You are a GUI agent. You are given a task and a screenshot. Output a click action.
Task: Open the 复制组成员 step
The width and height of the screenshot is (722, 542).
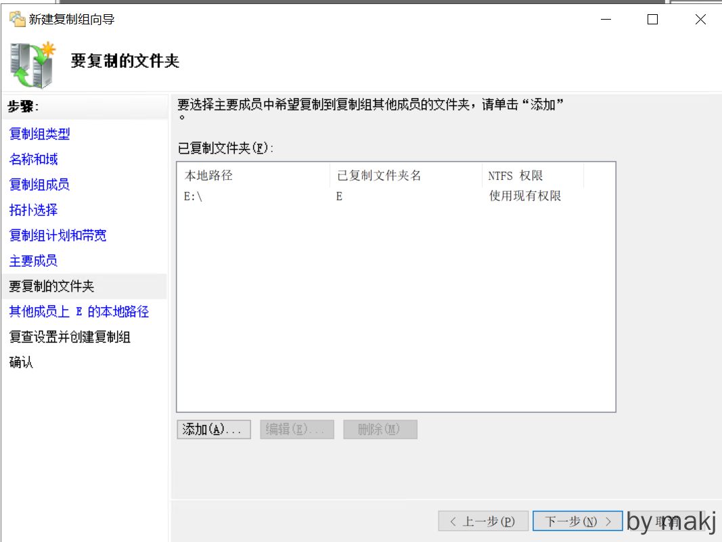point(39,185)
